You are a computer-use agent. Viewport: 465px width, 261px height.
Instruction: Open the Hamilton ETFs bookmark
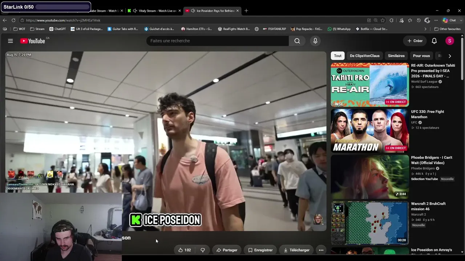point(197,29)
